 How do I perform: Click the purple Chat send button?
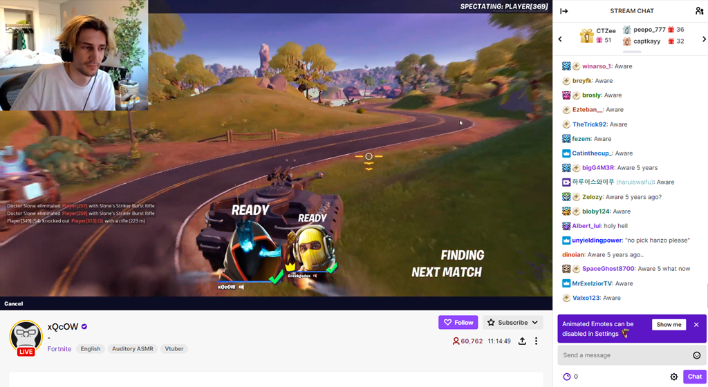[694, 377]
